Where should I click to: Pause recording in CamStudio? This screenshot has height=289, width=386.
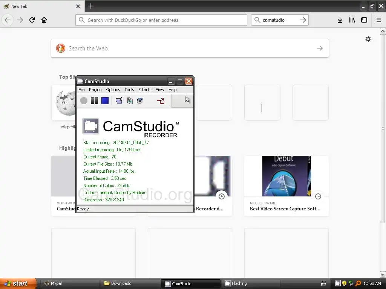click(94, 100)
